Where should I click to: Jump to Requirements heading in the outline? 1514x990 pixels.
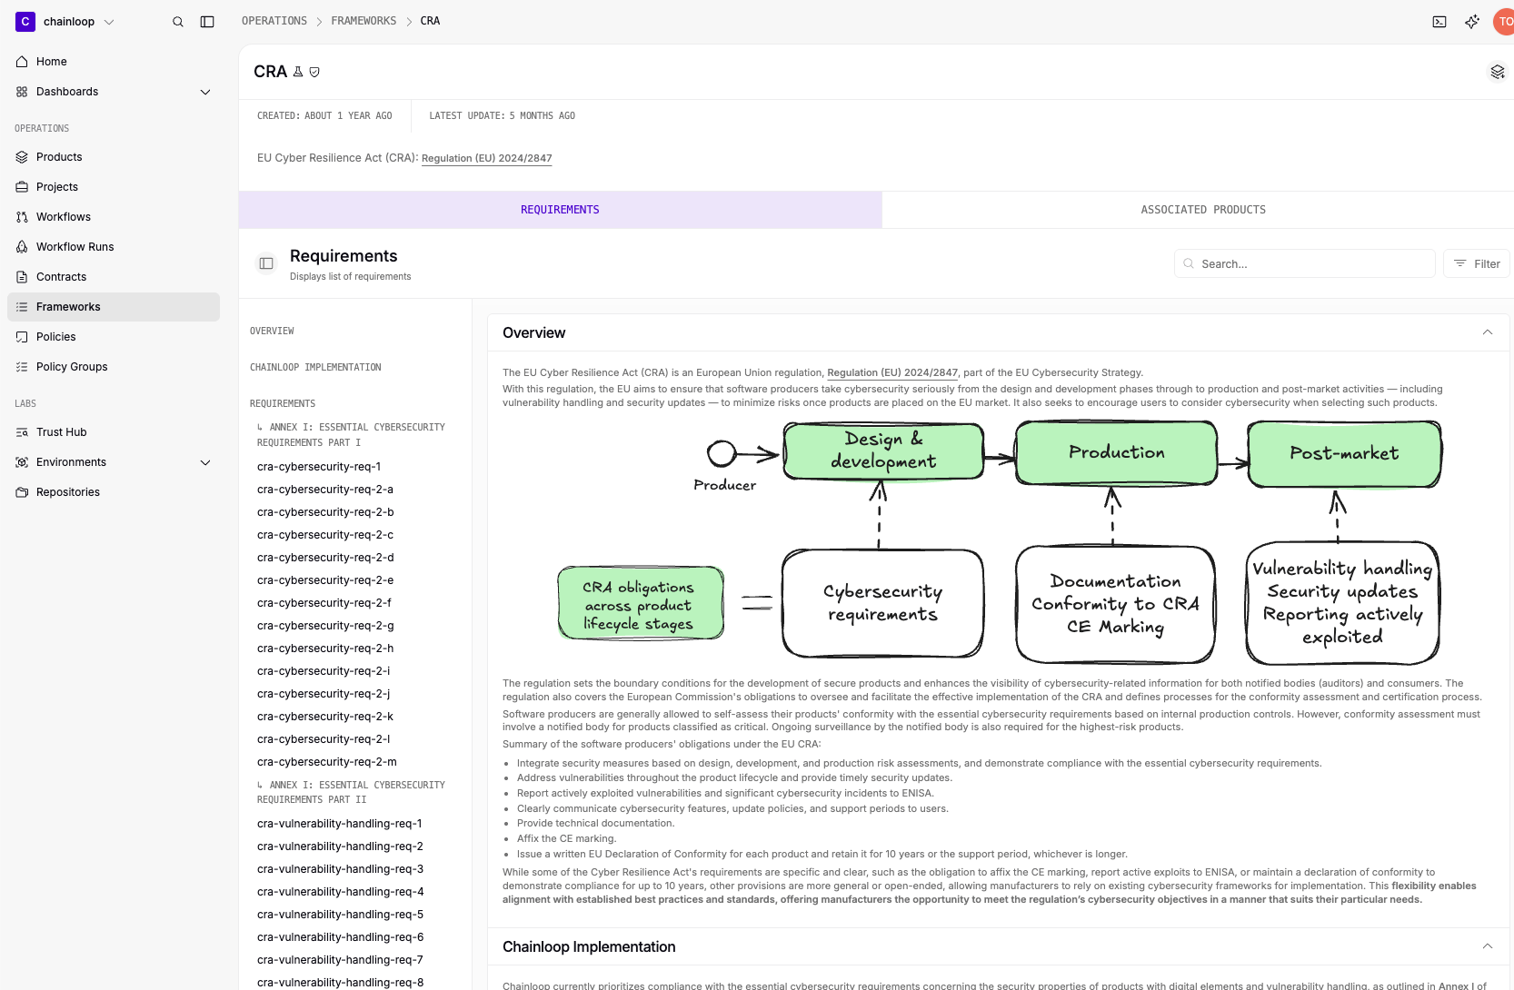pos(283,403)
